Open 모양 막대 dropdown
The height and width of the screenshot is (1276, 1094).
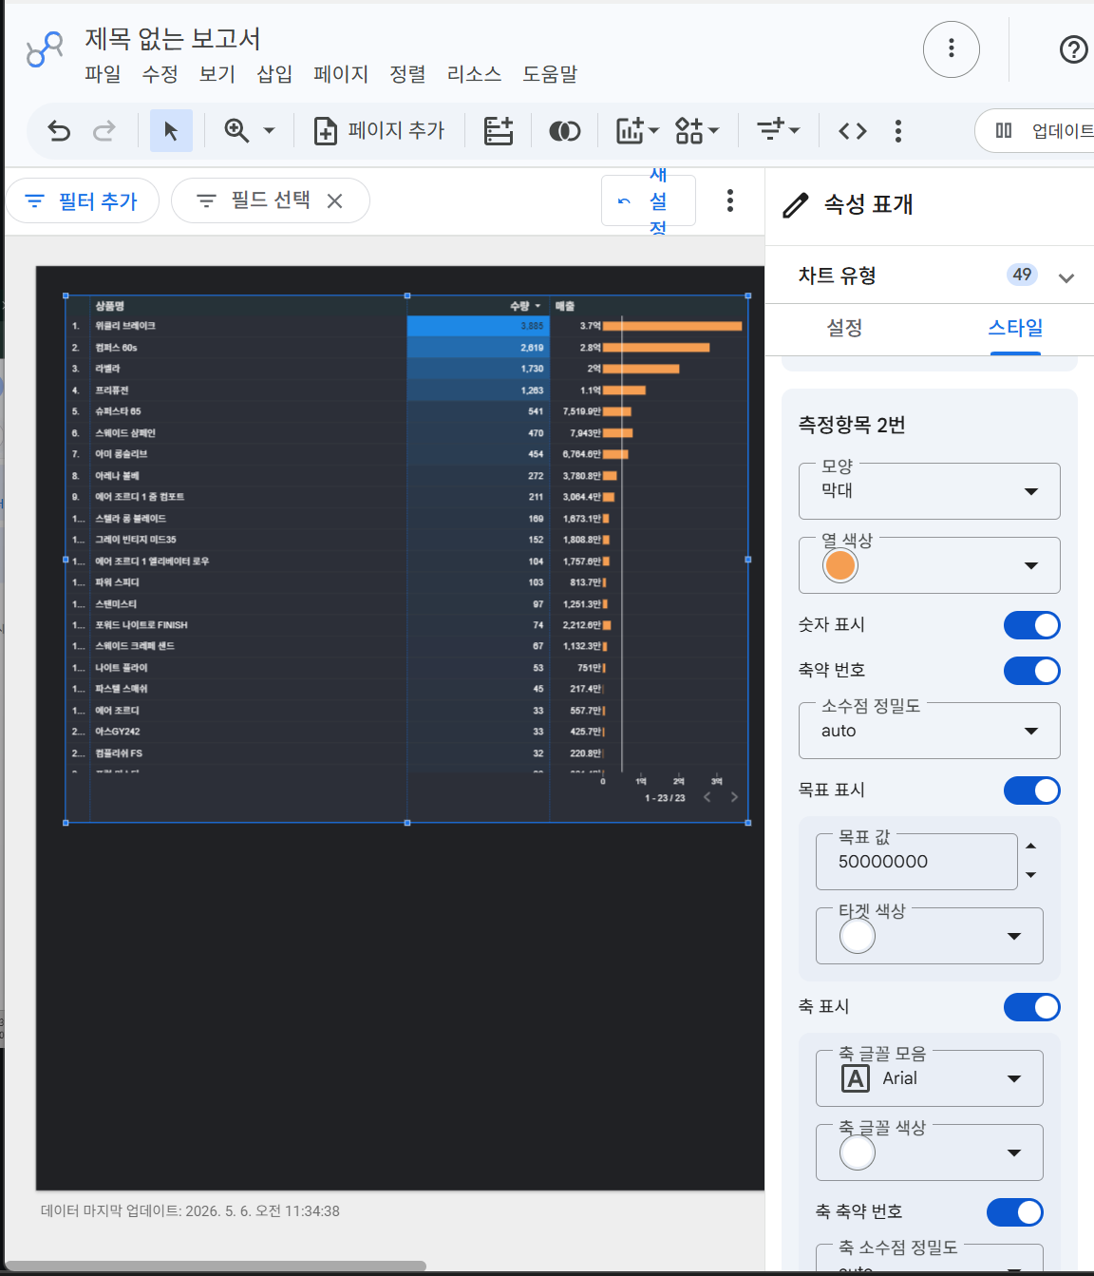tap(930, 491)
